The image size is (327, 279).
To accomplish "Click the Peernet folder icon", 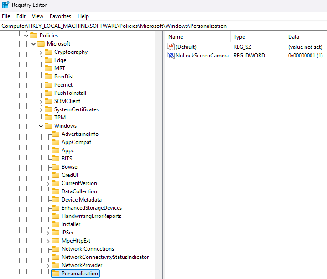I will [48, 85].
